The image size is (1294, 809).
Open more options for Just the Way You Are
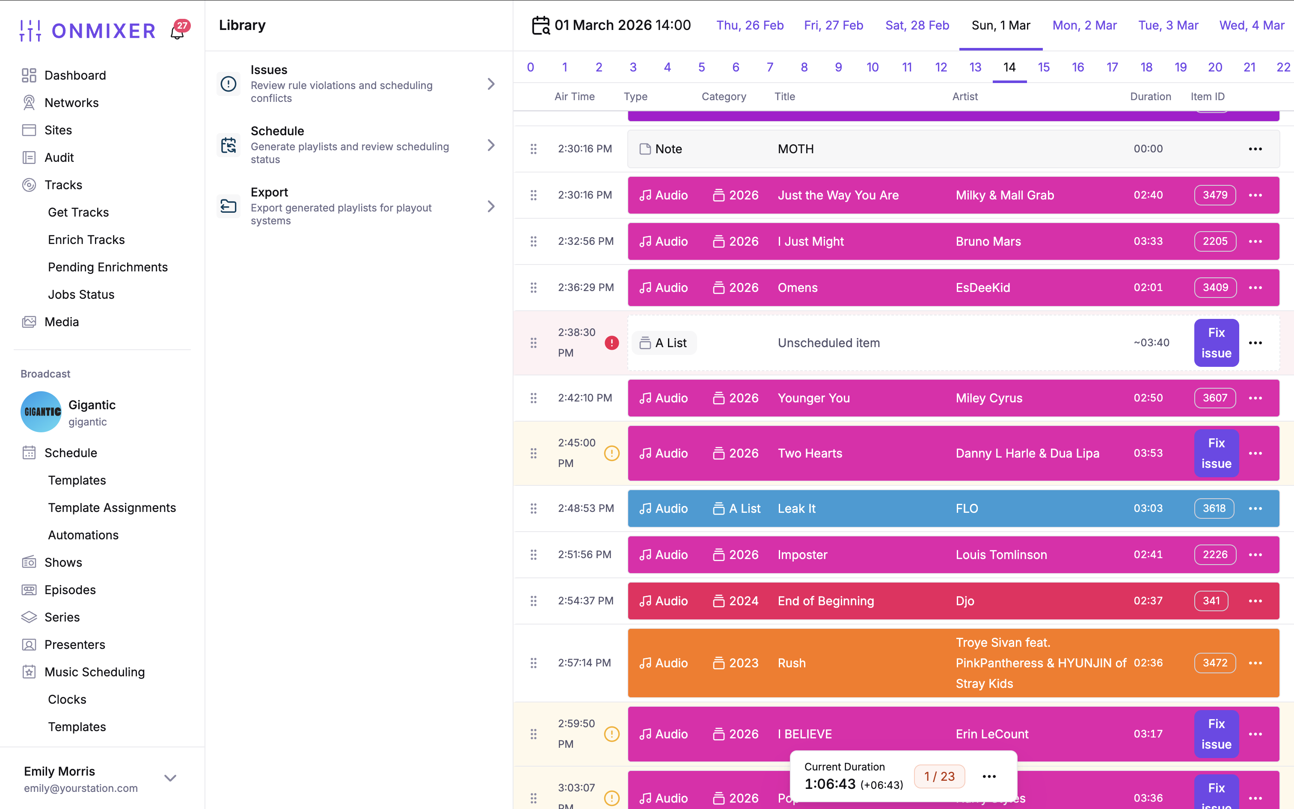tap(1255, 195)
